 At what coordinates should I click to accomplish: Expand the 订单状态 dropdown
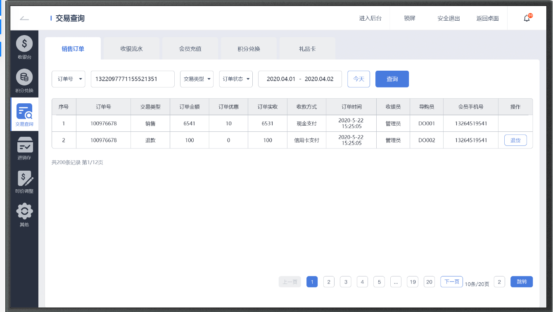tap(236, 79)
